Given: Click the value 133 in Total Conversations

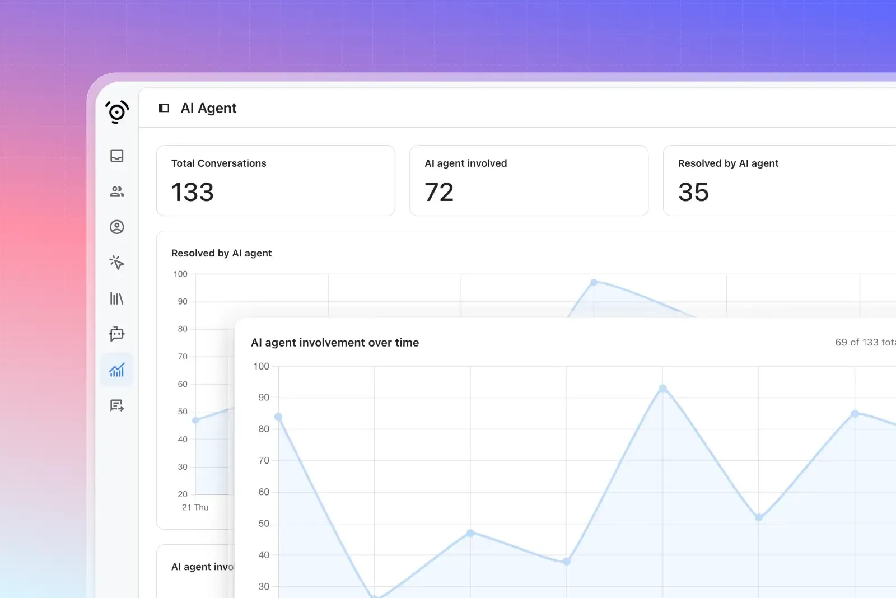Looking at the screenshot, I should 193,192.
